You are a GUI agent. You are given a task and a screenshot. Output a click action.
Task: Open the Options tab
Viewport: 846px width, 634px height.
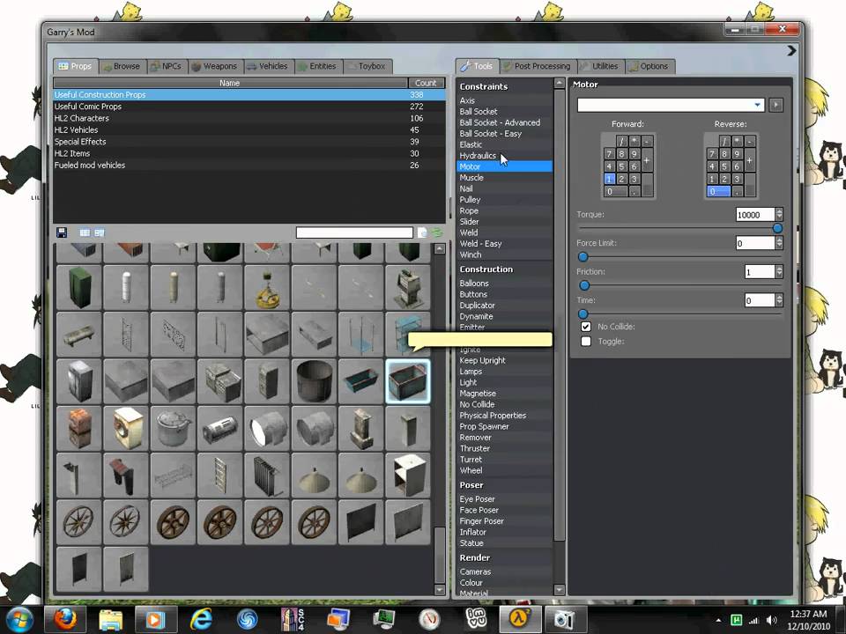tap(649, 66)
